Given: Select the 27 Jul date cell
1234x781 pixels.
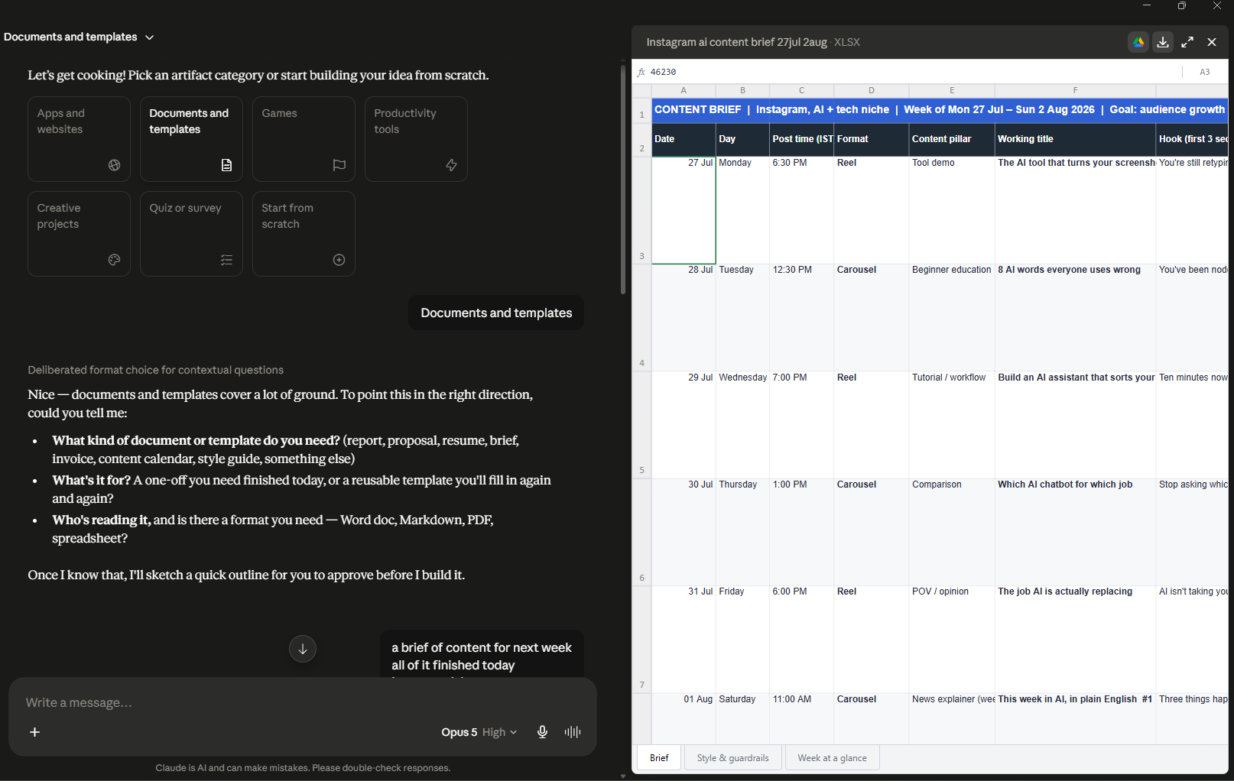Looking at the screenshot, I should (x=684, y=210).
